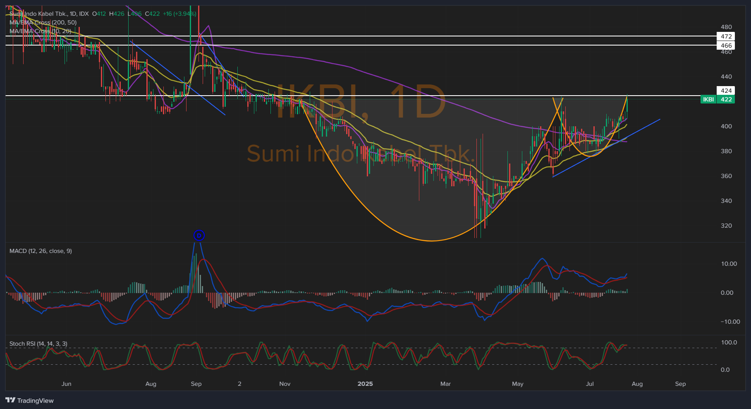This screenshot has height=409, width=751.
Task: Click the MACD (12, 26, close, 9) label
Action: [41, 251]
